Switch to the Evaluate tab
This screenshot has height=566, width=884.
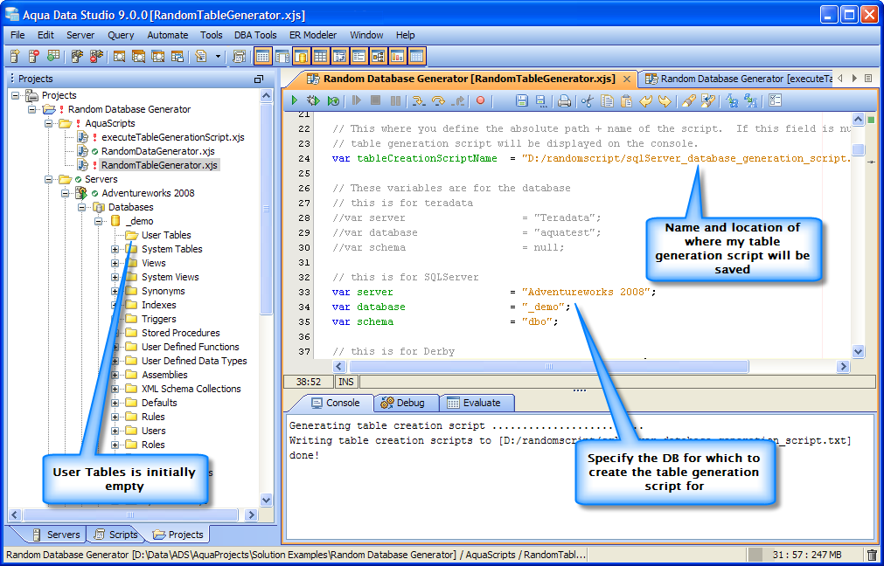pyautogui.click(x=475, y=403)
